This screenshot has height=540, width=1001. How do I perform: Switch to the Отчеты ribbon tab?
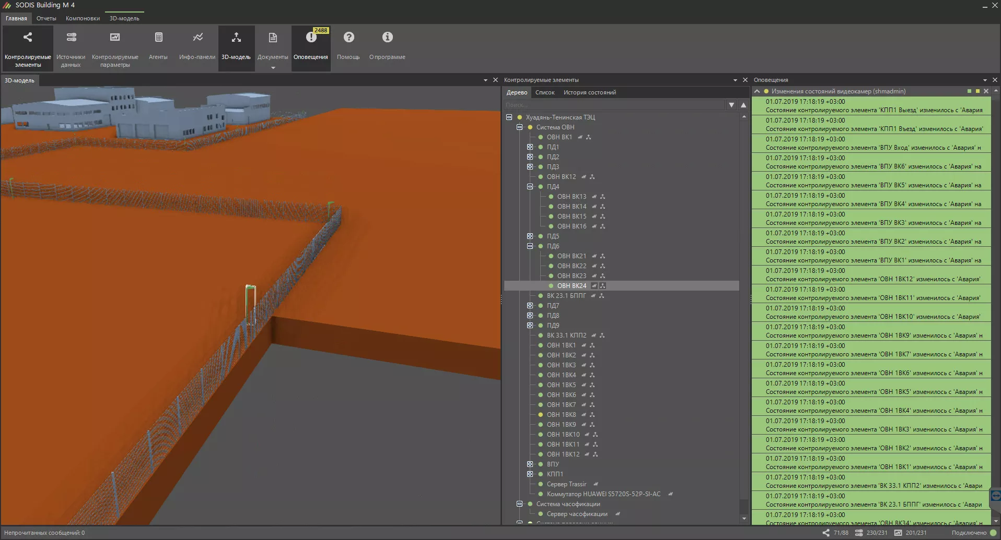click(46, 18)
